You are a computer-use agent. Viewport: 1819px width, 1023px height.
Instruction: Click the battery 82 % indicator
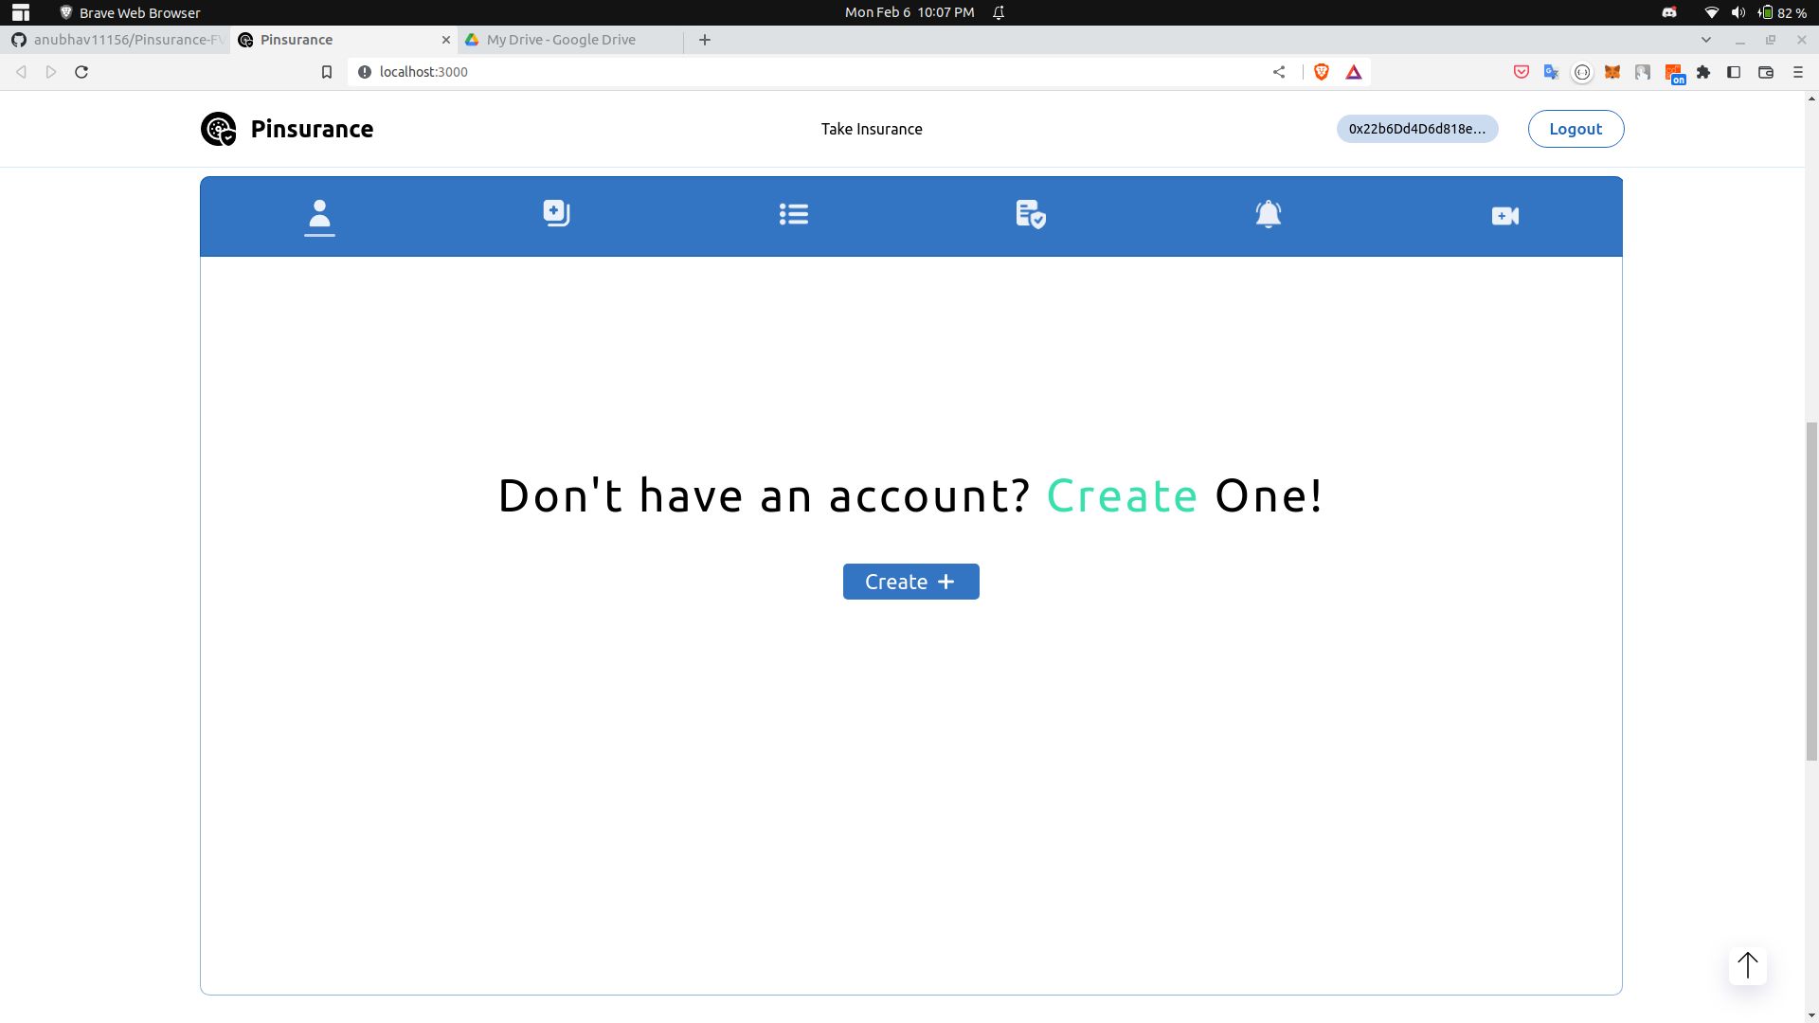pyautogui.click(x=1782, y=12)
